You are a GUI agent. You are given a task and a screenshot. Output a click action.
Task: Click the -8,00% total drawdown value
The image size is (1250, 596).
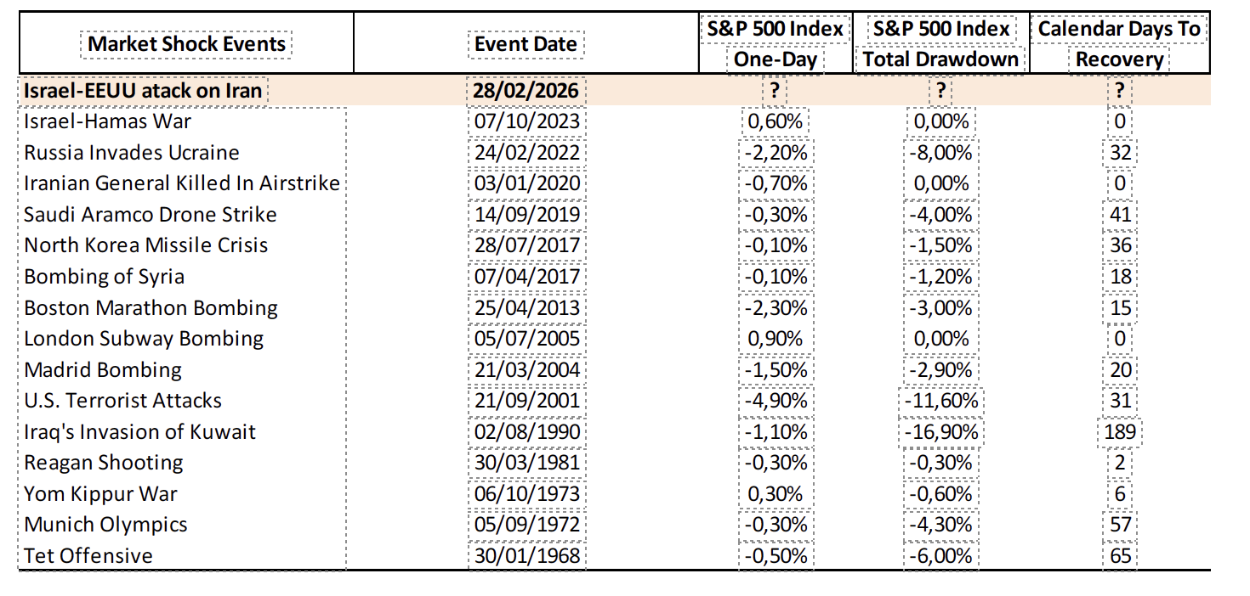pos(940,153)
